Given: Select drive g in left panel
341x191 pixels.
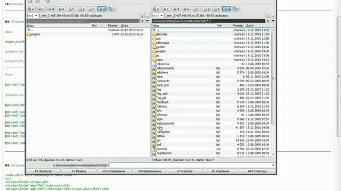Looking at the screenshot, I should 82,9.
